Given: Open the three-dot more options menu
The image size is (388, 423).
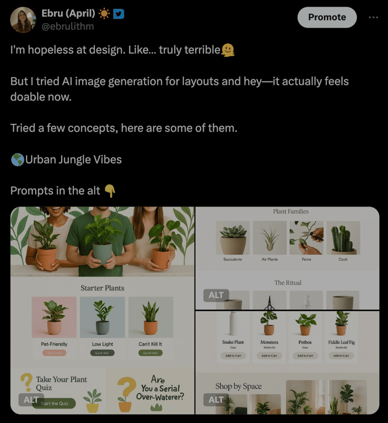Looking at the screenshot, I should pyautogui.click(x=373, y=17).
